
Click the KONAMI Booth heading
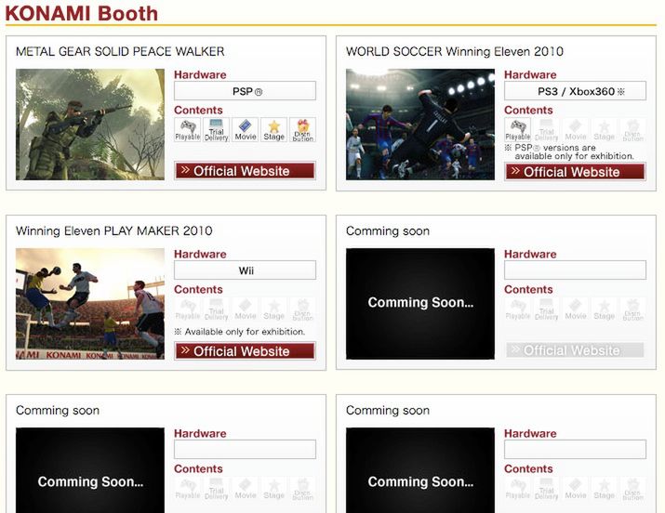coord(82,14)
